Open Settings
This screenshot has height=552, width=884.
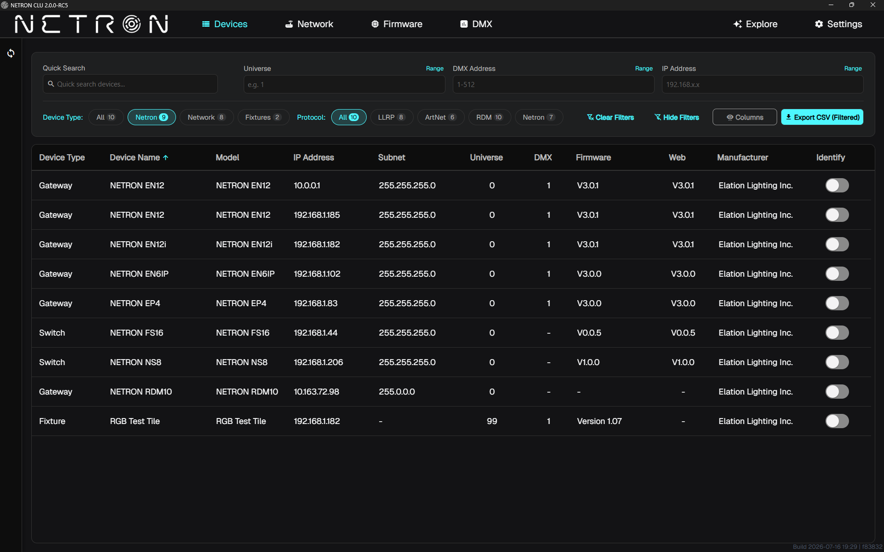[x=838, y=24]
